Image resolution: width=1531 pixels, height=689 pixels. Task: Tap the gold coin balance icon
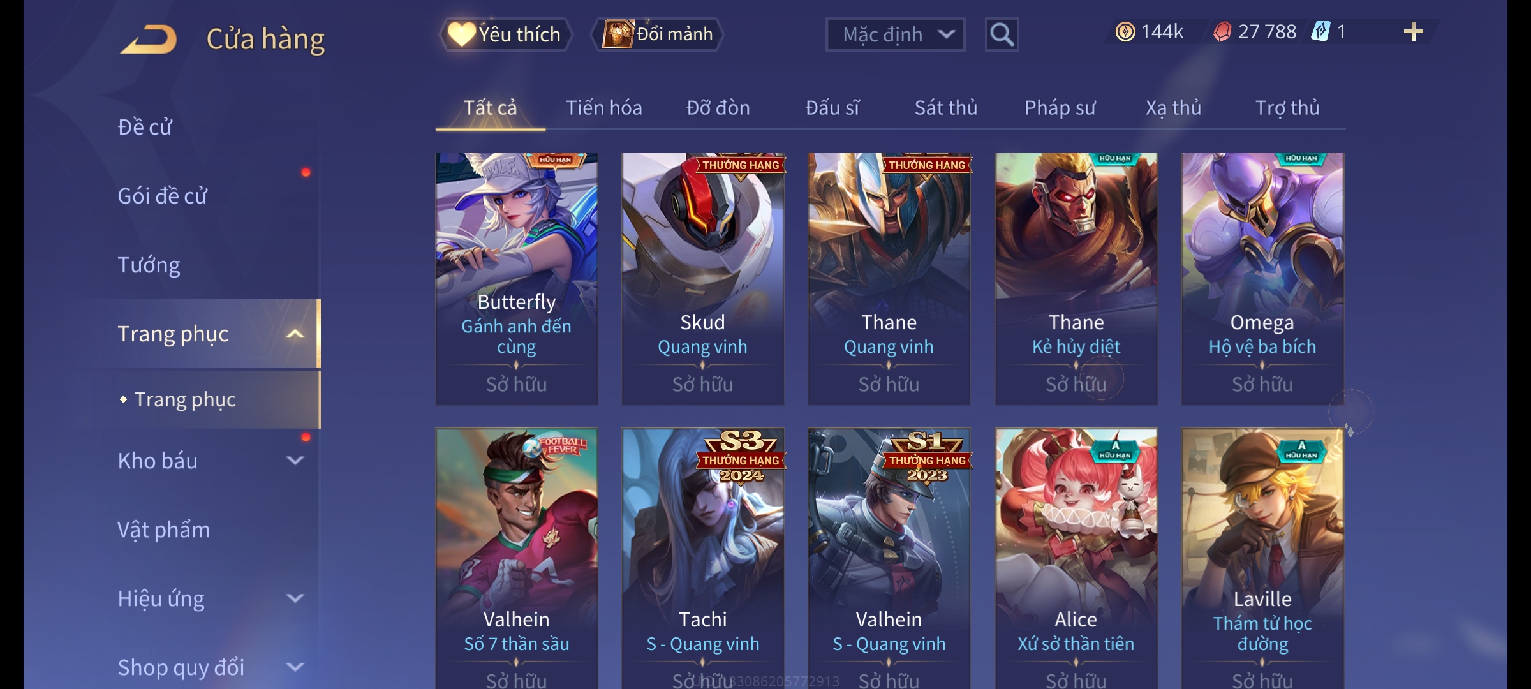point(1125,32)
